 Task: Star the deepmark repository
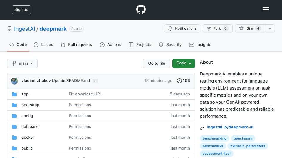pos(250,28)
